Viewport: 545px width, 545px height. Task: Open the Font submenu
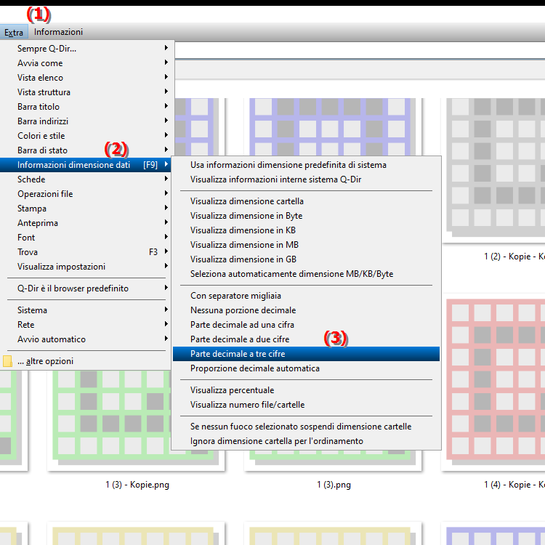pyautogui.click(x=86, y=238)
